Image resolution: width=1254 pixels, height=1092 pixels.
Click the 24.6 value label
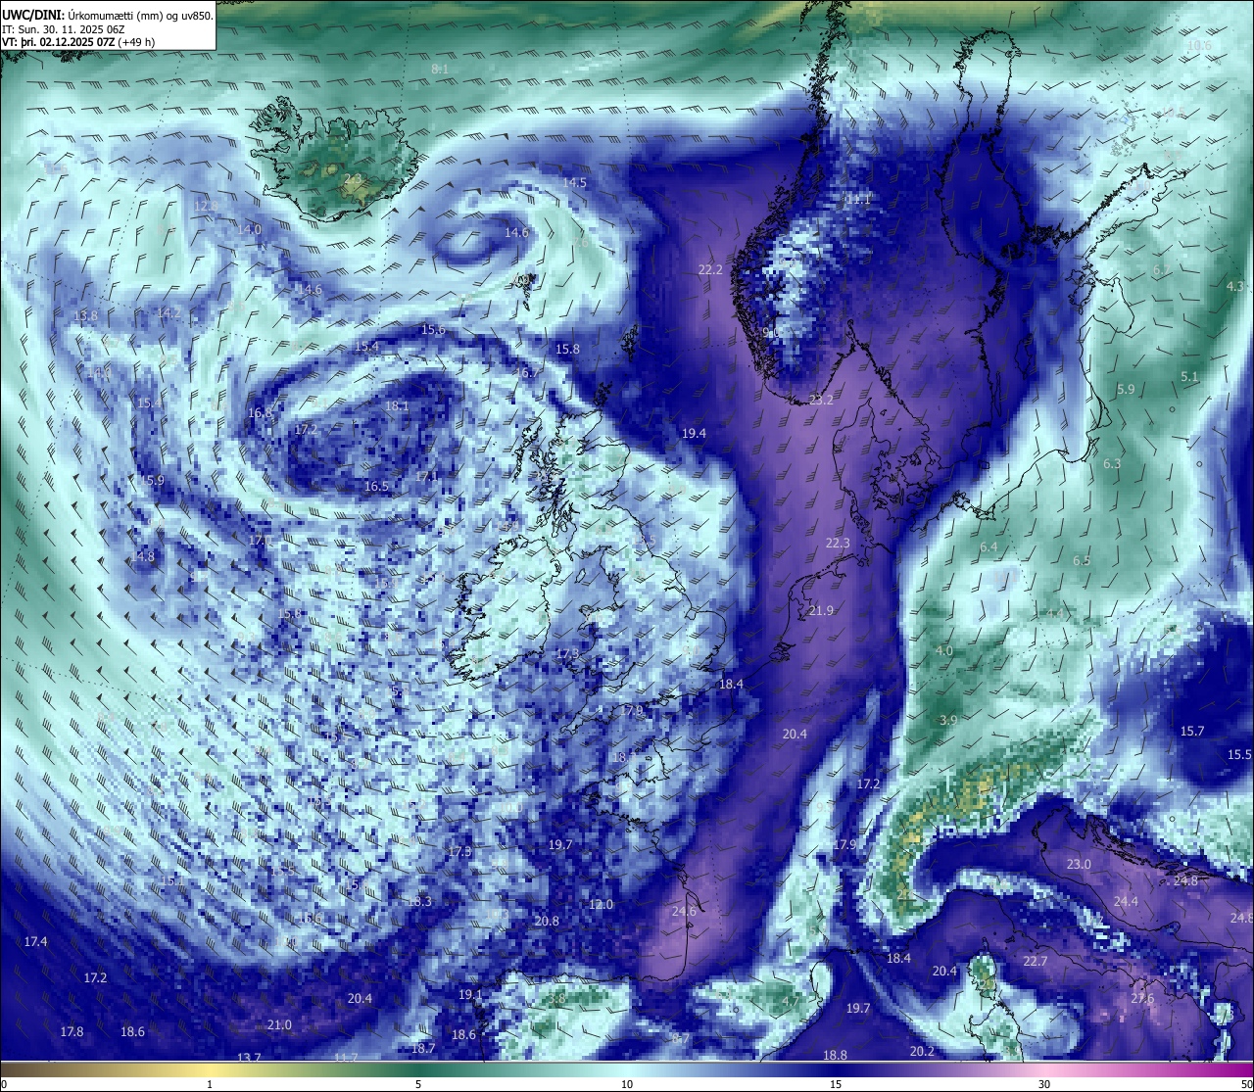(684, 911)
